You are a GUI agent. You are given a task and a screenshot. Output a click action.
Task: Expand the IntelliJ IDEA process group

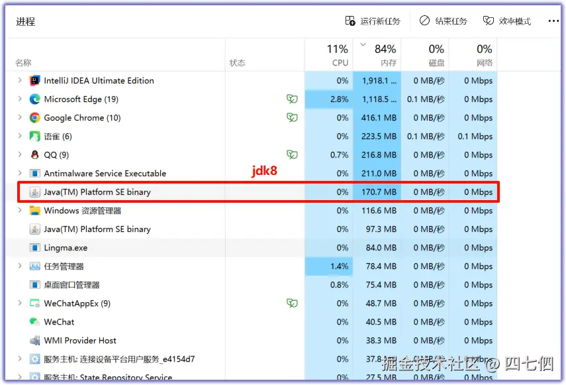pos(20,80)
